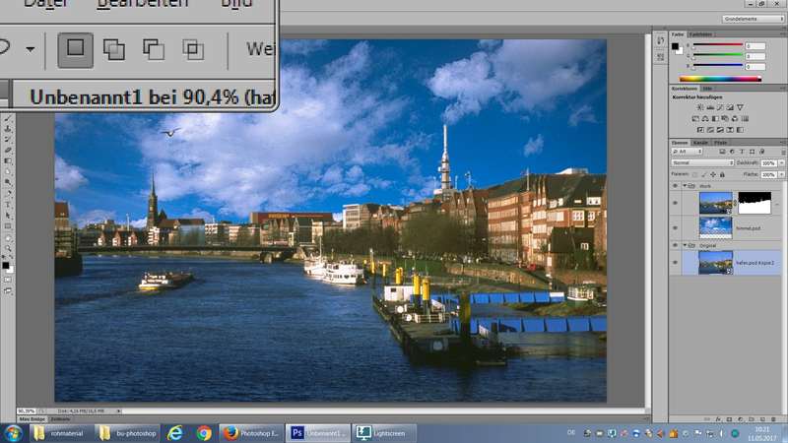Click the Lightscreen taskbar button
Viewport: 788px width, 443px height.
(x=384, y=433)
